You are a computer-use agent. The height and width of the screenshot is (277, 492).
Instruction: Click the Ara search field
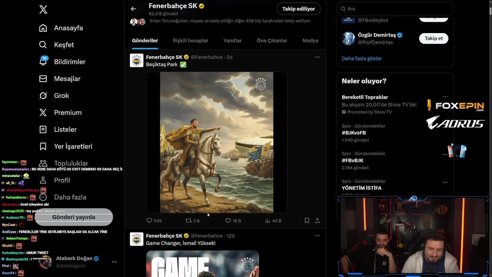click(x=395, y=8)
